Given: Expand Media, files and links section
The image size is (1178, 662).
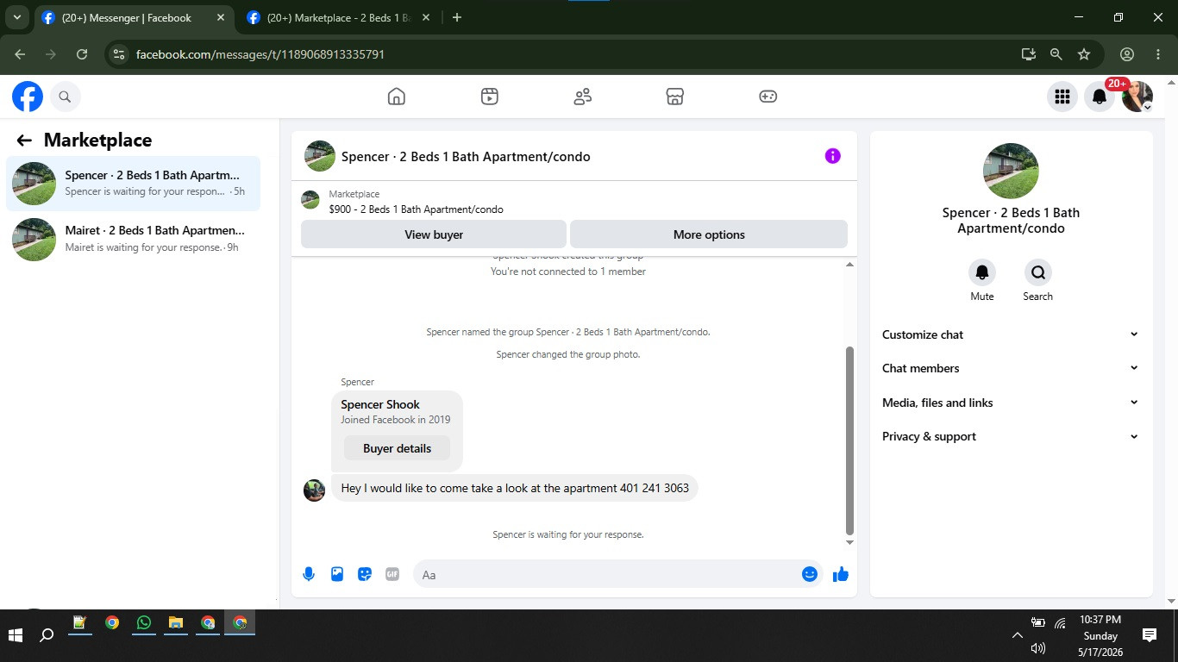Looking at the screenshot, I should pos(1011,403).
